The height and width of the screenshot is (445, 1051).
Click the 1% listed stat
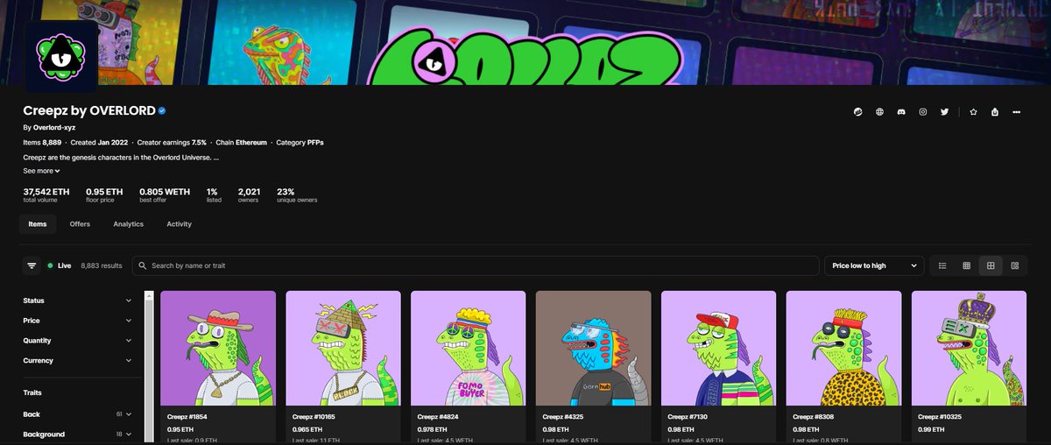[214, 194]
